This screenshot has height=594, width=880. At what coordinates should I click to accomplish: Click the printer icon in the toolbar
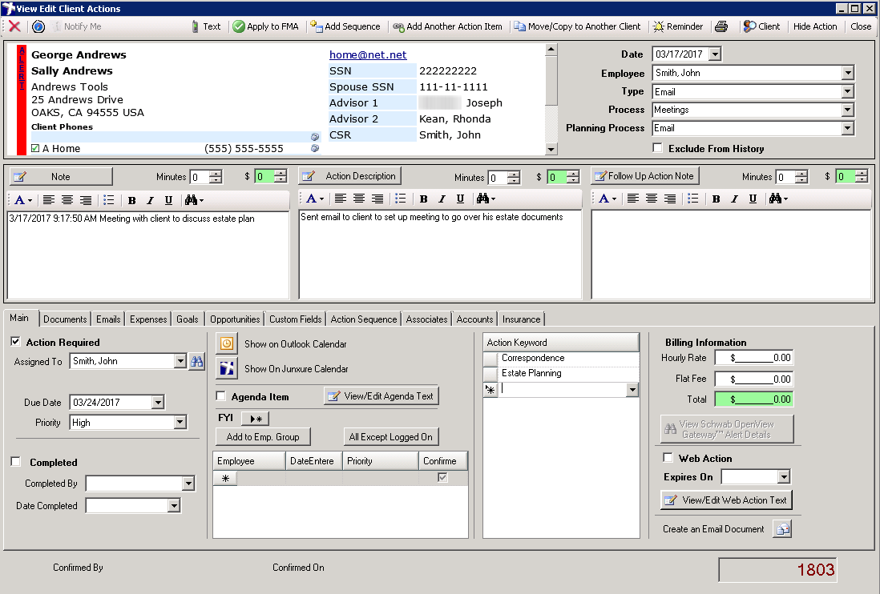pos(721,26)
